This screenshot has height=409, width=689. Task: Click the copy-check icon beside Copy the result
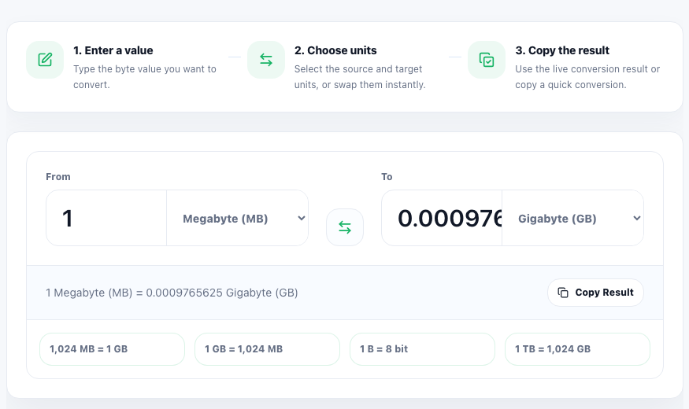pos(487,60)
